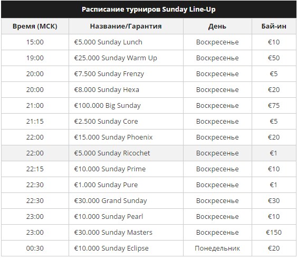This screenshot has width=297, height=258.
Task: Select the €150 buy-in for Sunday Masters
Action: coord(274,233)
